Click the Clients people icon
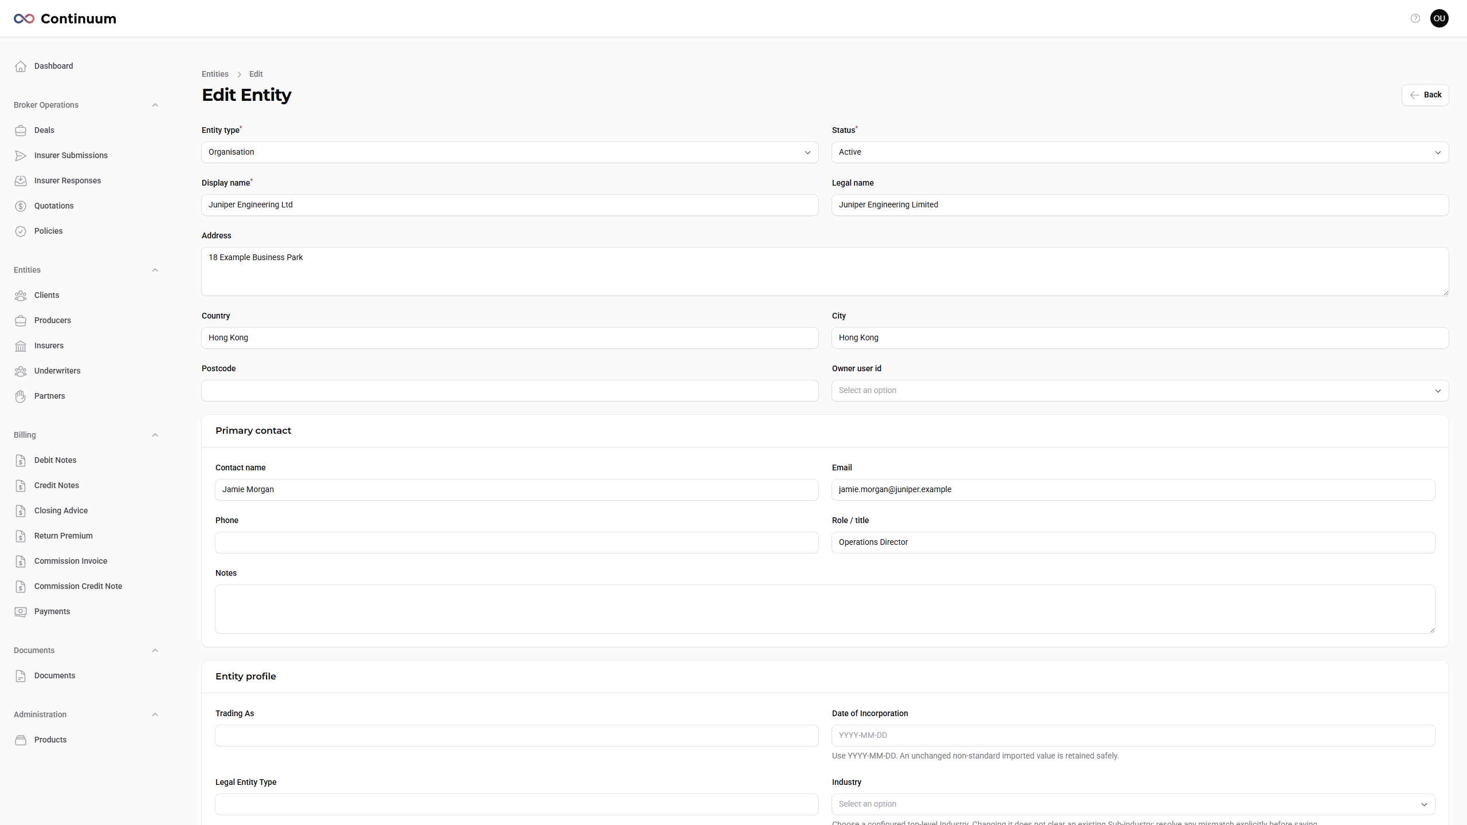1467x825 pixels. tap(21, 296)
